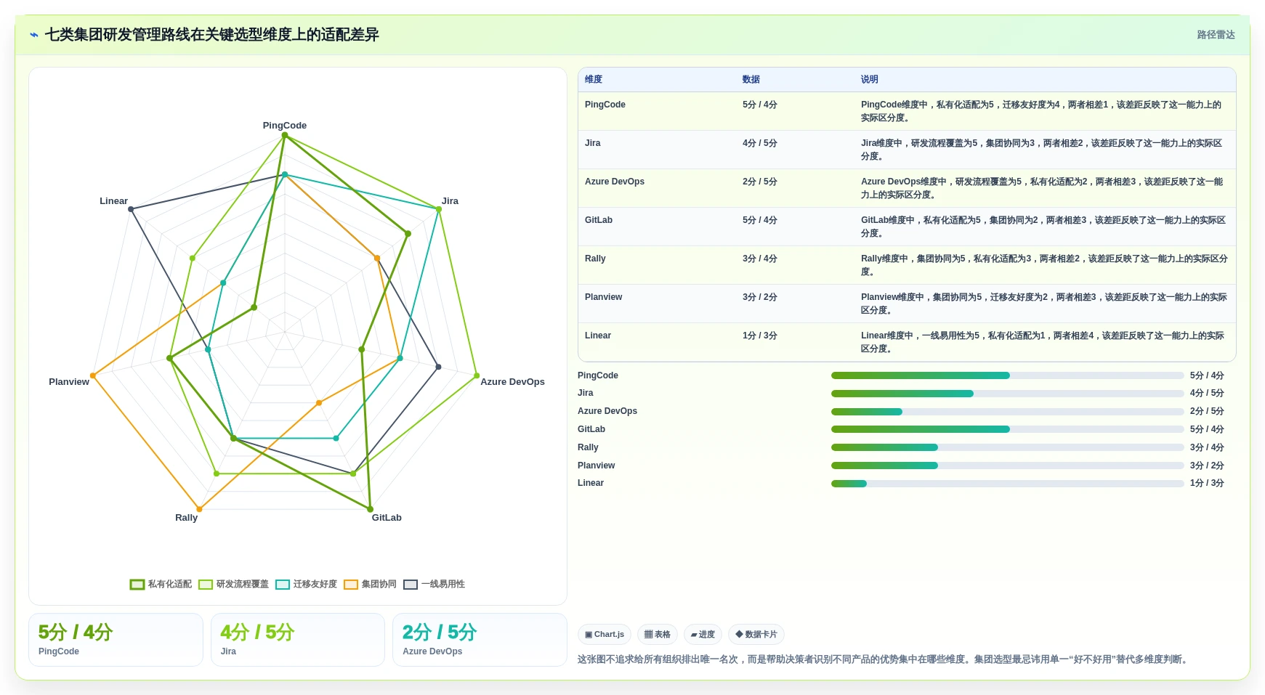1265x695 pixels.
Task: Click the 表格 tag chip
Action: click(x=658, y=634)
